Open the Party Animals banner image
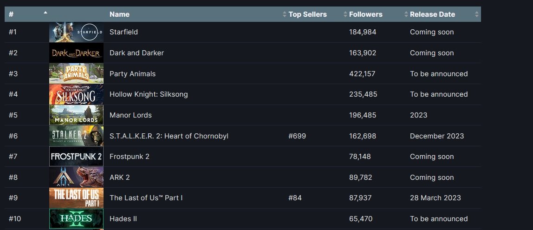The width and height of the screenshot is (533, 230). click(x=76, y=74)
